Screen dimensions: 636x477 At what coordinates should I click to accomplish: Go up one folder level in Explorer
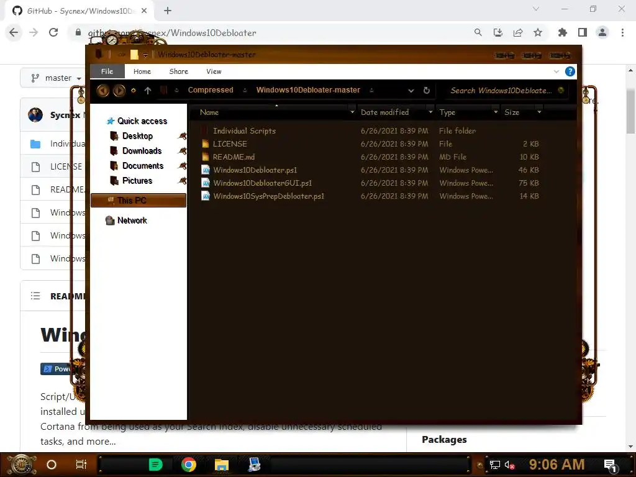tap(148, 91)
